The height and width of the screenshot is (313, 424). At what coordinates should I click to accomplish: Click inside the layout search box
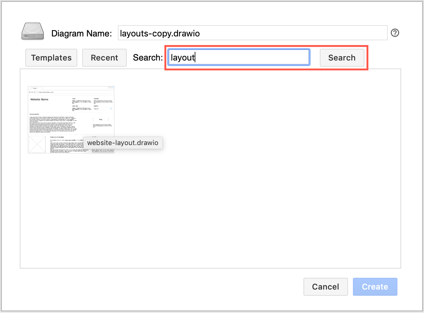tap(238, 57)
